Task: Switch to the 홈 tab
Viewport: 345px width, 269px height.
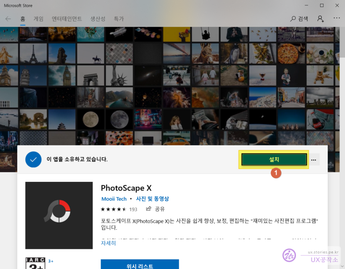Action: click(x=23, y=19)
